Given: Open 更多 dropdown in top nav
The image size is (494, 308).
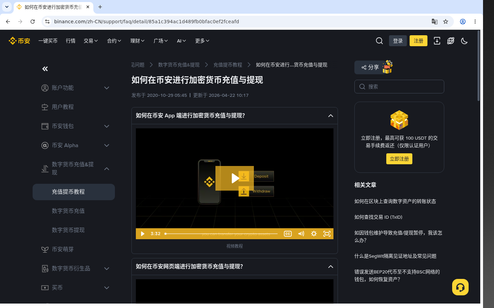Looking at the screenshot, I should pos(202,41).
